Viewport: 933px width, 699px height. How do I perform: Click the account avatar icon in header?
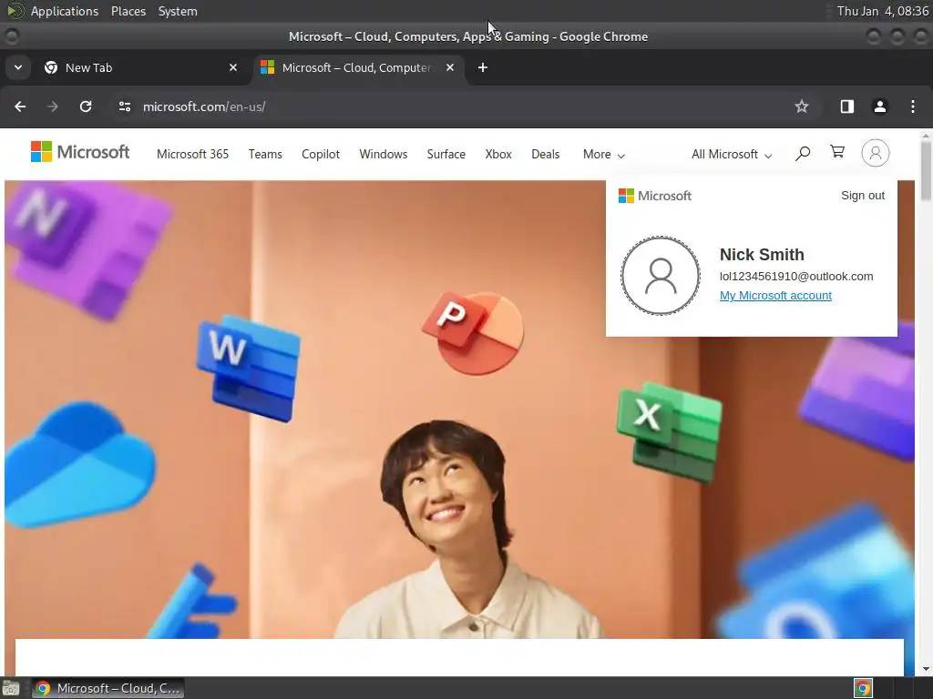coord(876,153)
